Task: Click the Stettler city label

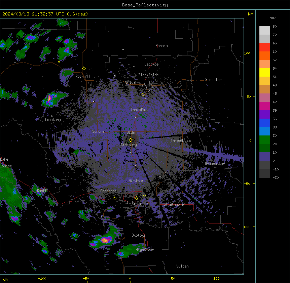Action: [213, 80]
